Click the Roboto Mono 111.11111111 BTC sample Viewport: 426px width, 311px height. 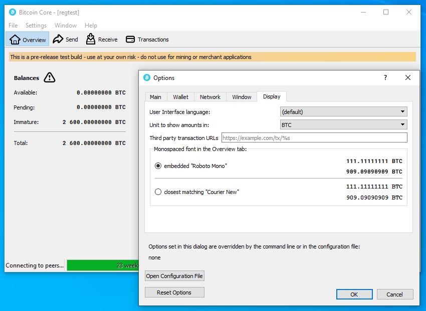pos(374,161)
